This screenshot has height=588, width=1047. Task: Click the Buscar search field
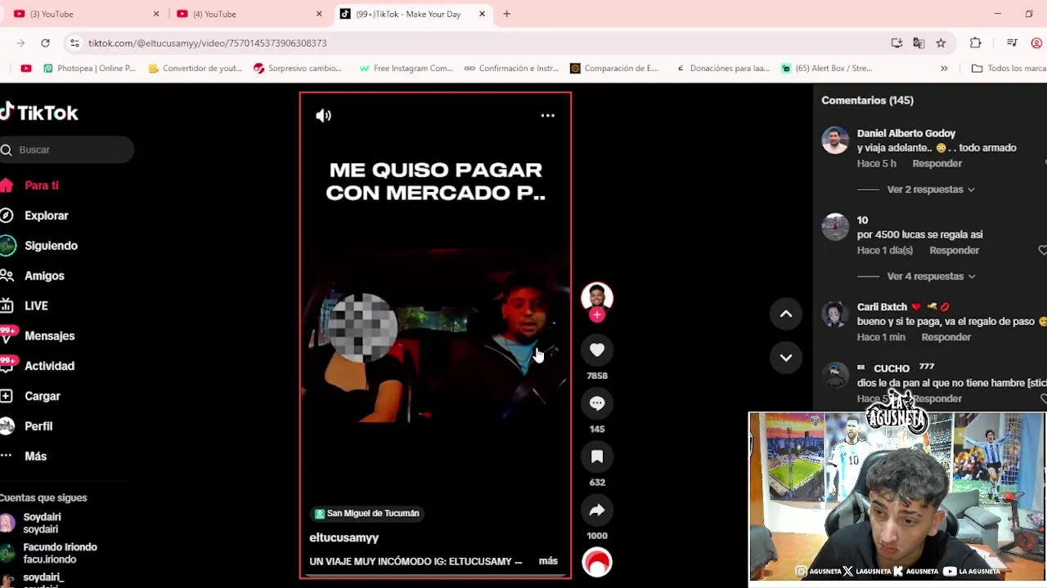click(x=67, y=149)
